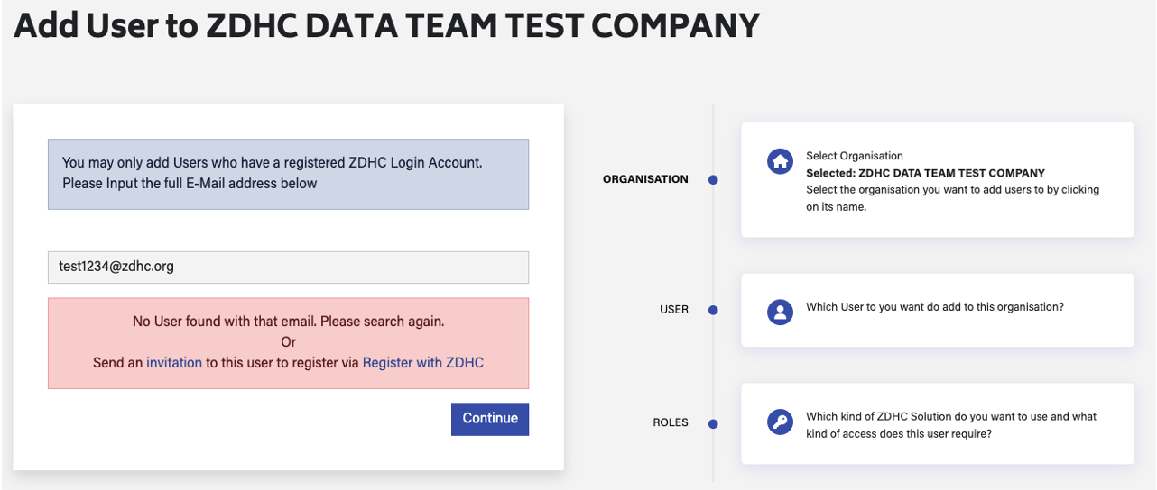Click the key icon in Roles card

[x=780, y=423]
